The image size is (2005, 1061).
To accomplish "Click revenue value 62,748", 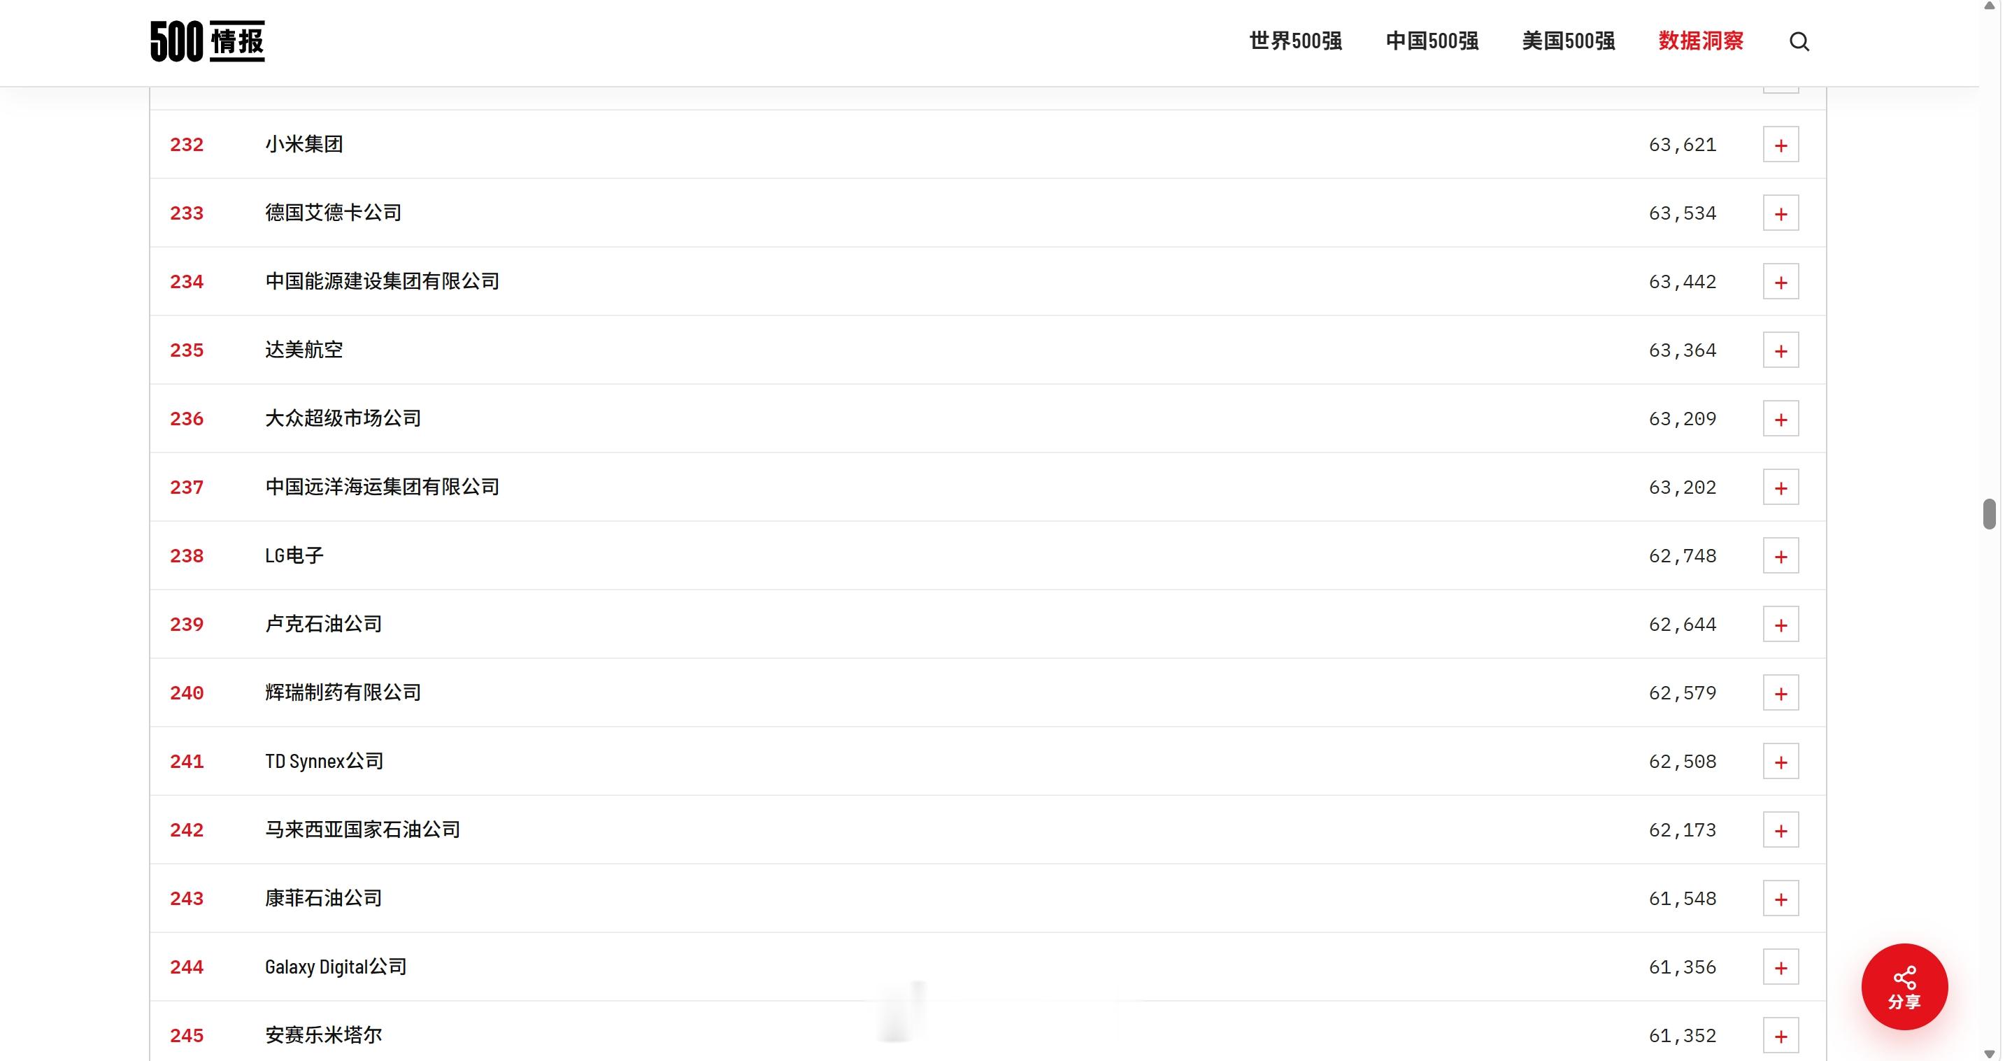I will pos(1682,556).
